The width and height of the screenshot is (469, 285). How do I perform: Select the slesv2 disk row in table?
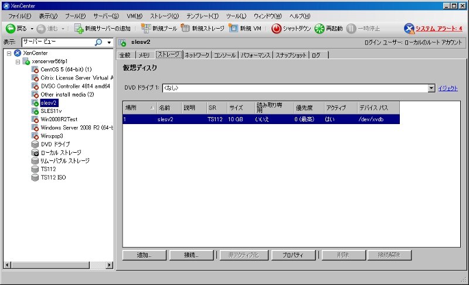click(x=261, y=119)
